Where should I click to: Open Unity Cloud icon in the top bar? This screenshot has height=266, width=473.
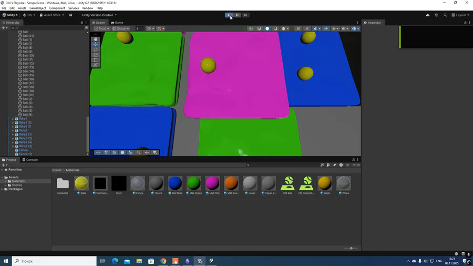tap(427, 15)
